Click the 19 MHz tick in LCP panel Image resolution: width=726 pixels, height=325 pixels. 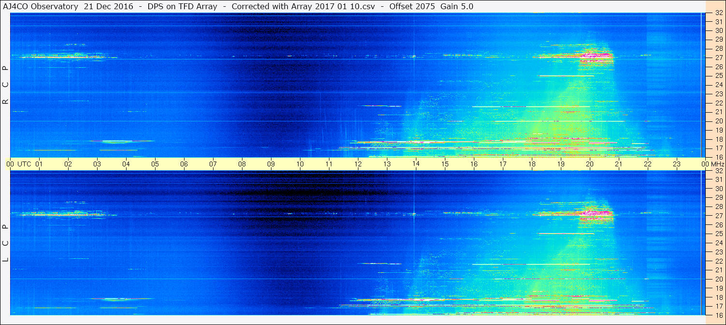[718, 288]
